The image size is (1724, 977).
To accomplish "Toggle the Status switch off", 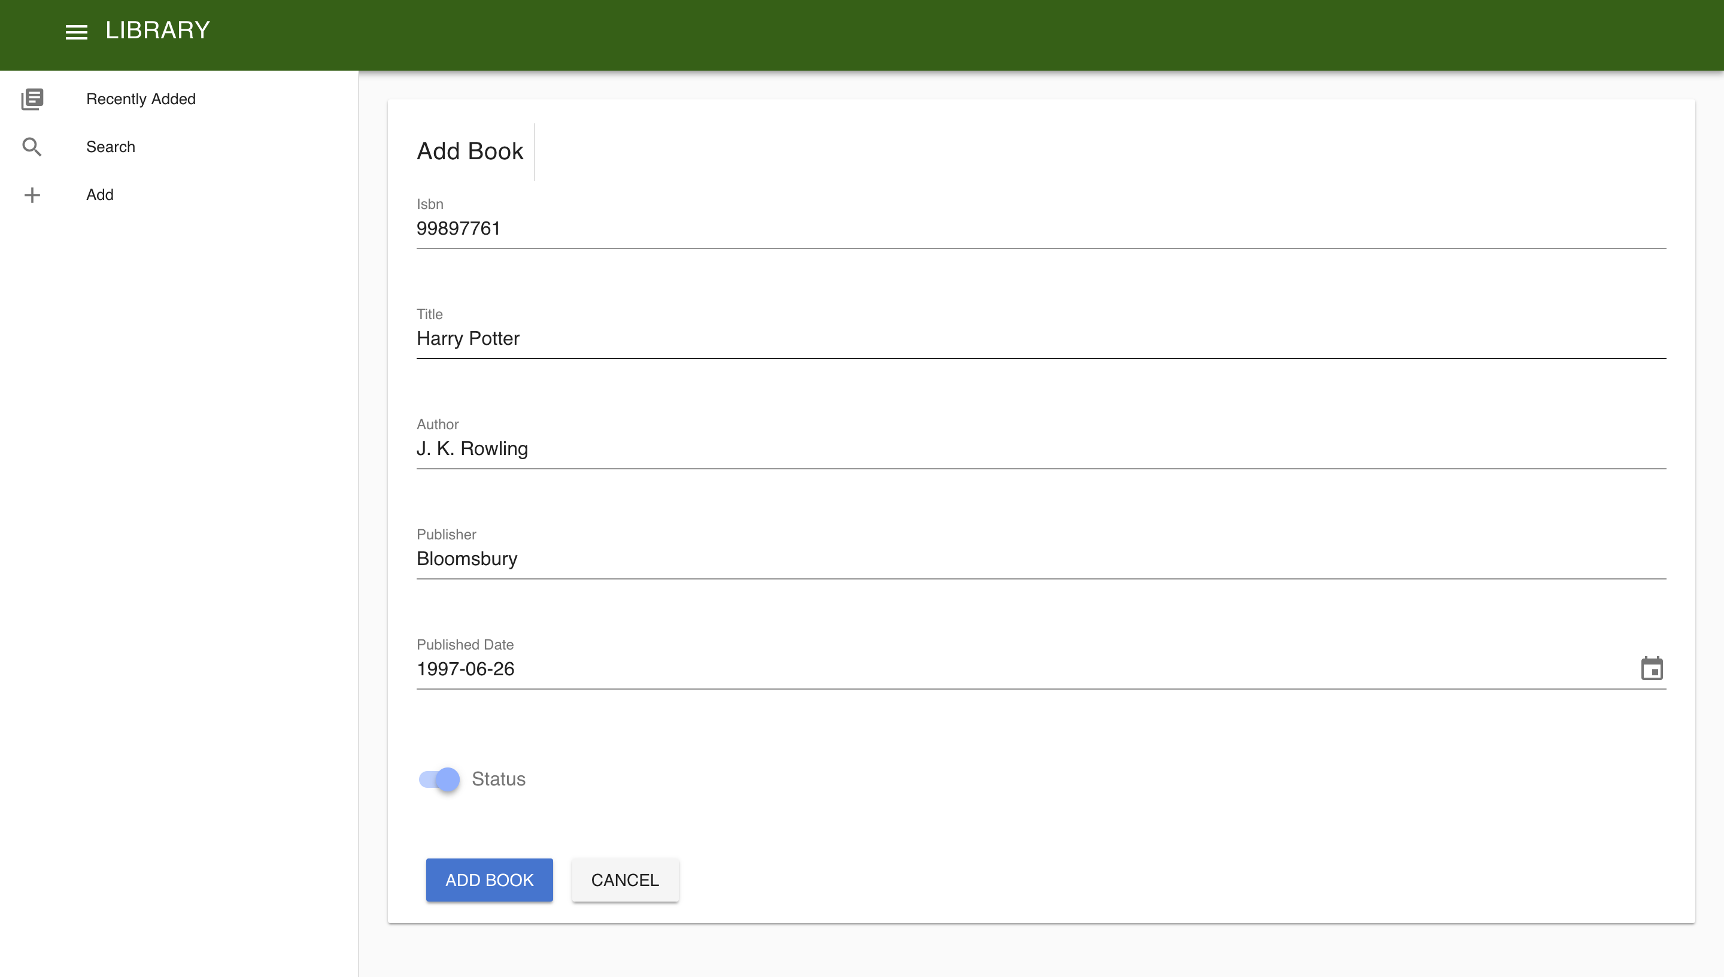I will coord(439,779).
